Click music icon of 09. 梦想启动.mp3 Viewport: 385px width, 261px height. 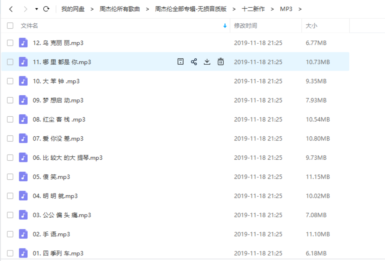23,100
